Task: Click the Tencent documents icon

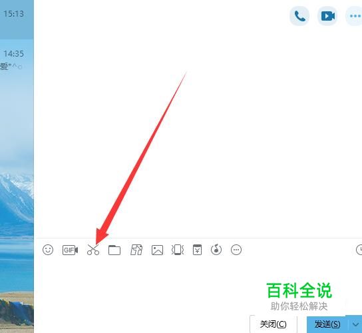Action: click(136, 250)
